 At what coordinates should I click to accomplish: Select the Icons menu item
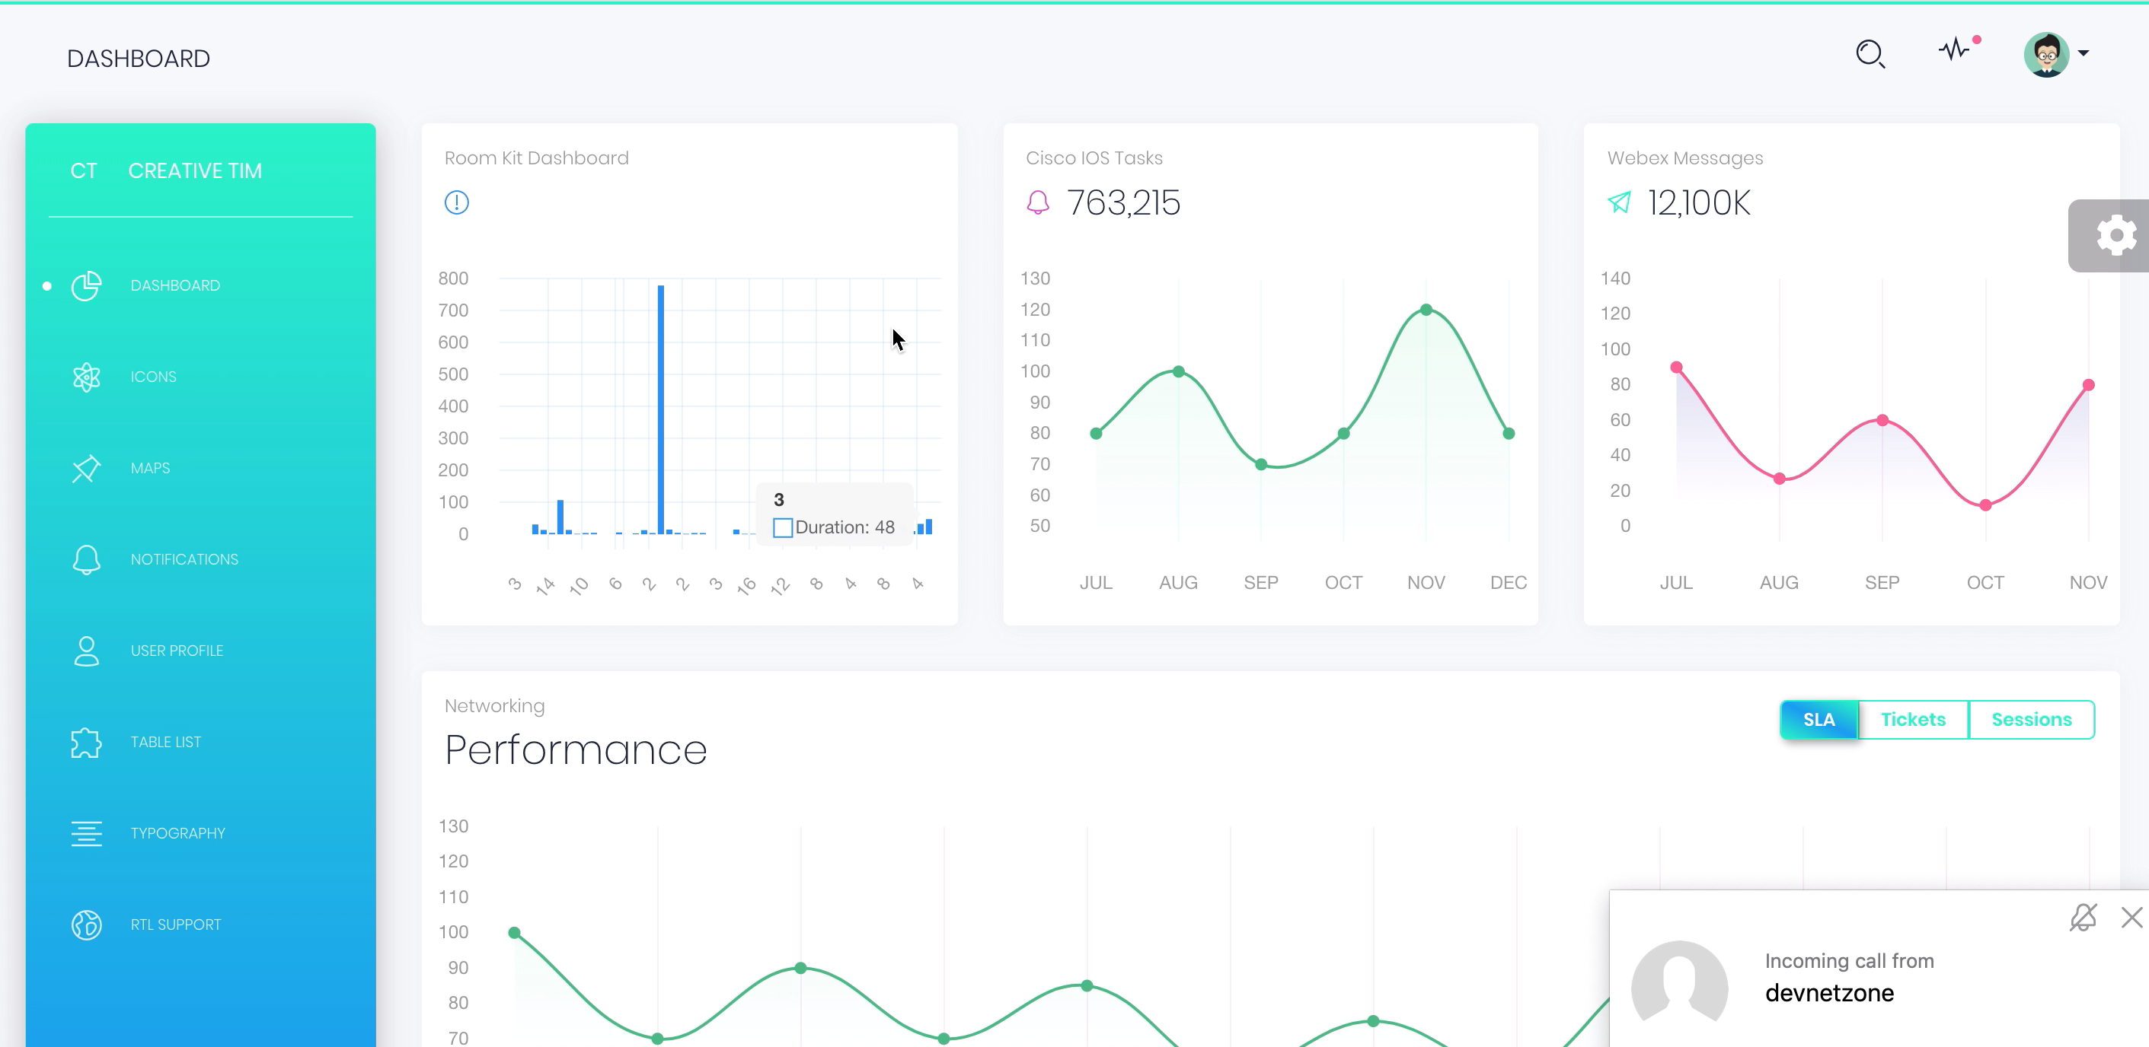(155, 377)
